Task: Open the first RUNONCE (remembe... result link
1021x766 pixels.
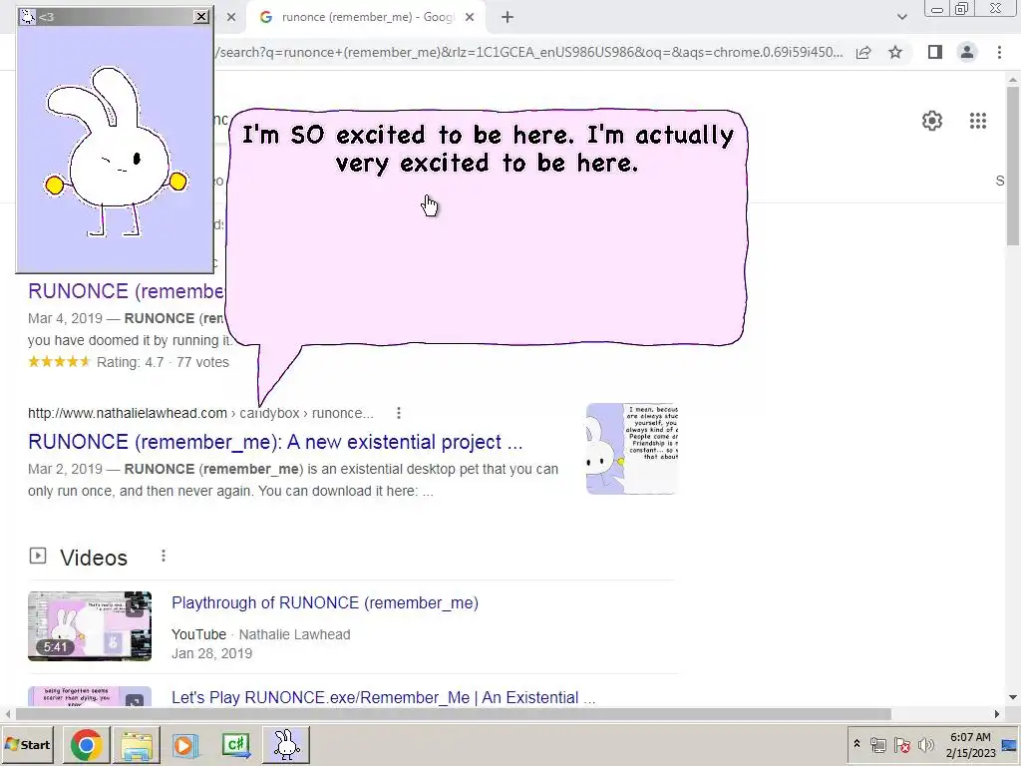Action: tap(127, 290)
